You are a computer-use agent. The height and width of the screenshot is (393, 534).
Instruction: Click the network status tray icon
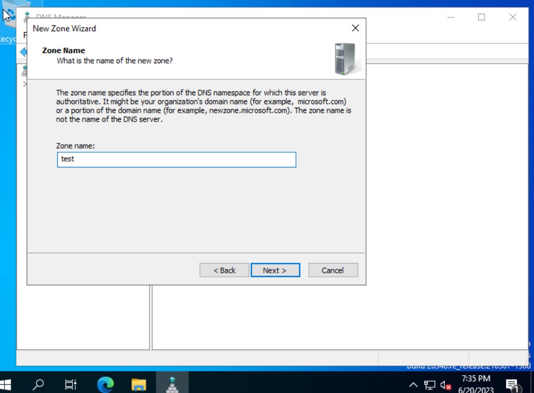(429, 384)
